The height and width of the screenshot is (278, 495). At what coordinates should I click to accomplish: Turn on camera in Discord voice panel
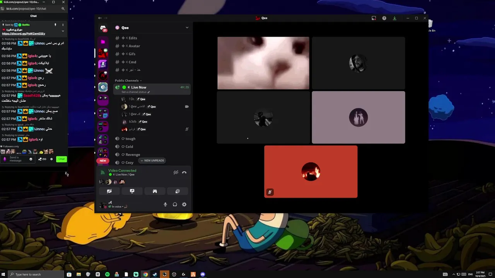109,191
